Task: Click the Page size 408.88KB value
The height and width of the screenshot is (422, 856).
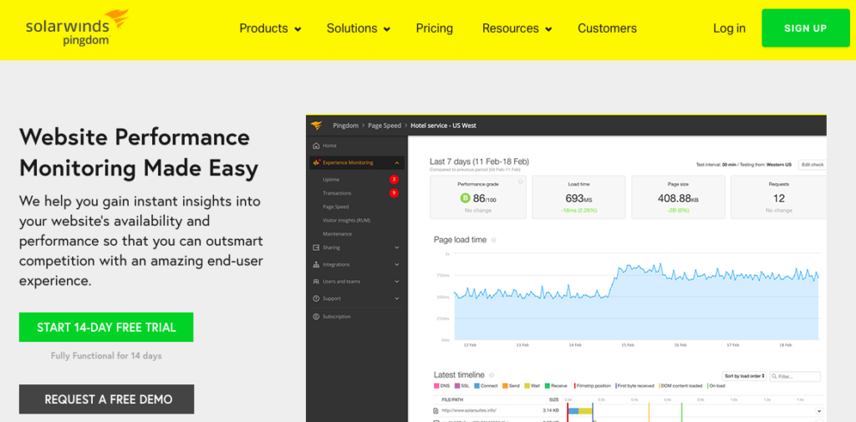Action: coord(678,198)
